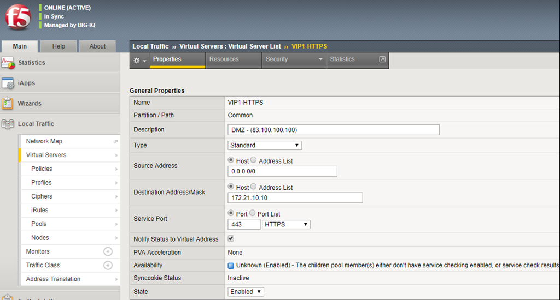Open the Security tab dropdown arrow

320,59
